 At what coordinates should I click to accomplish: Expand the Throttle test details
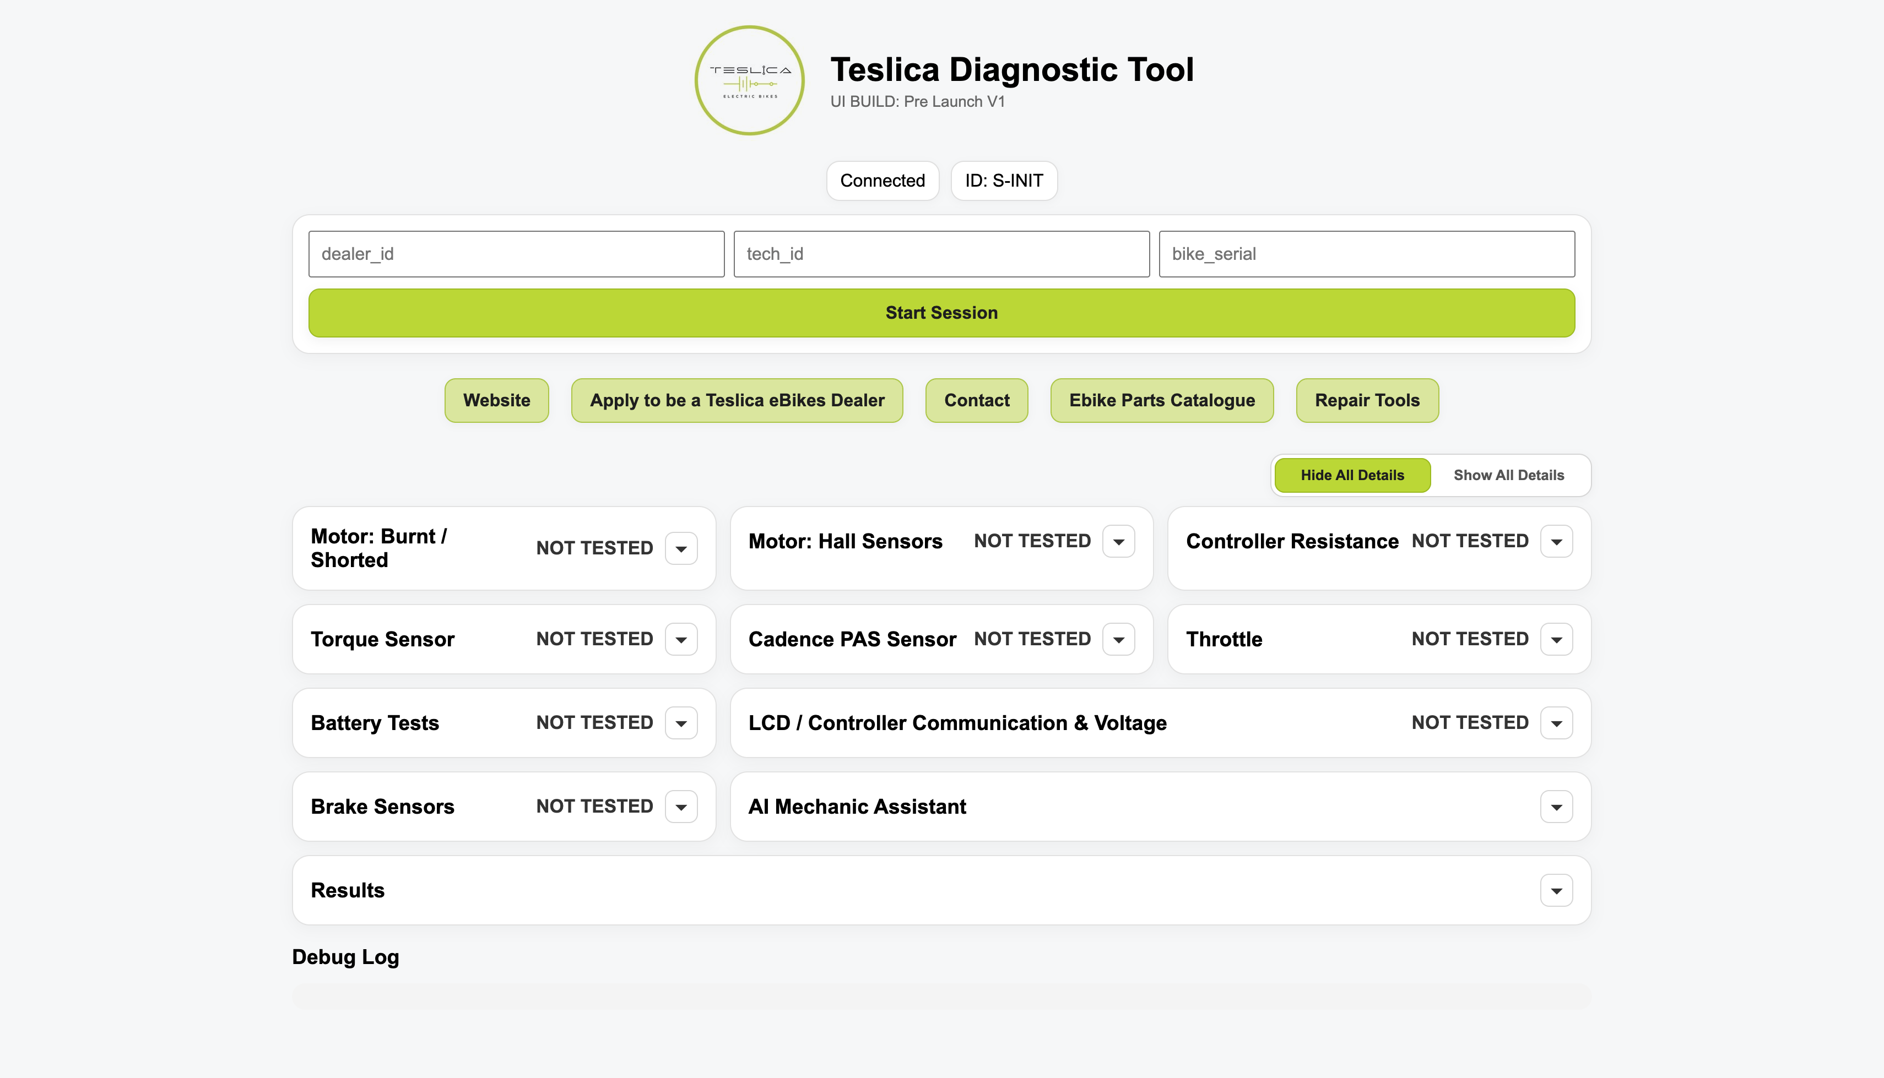[x=1556, y=639]
